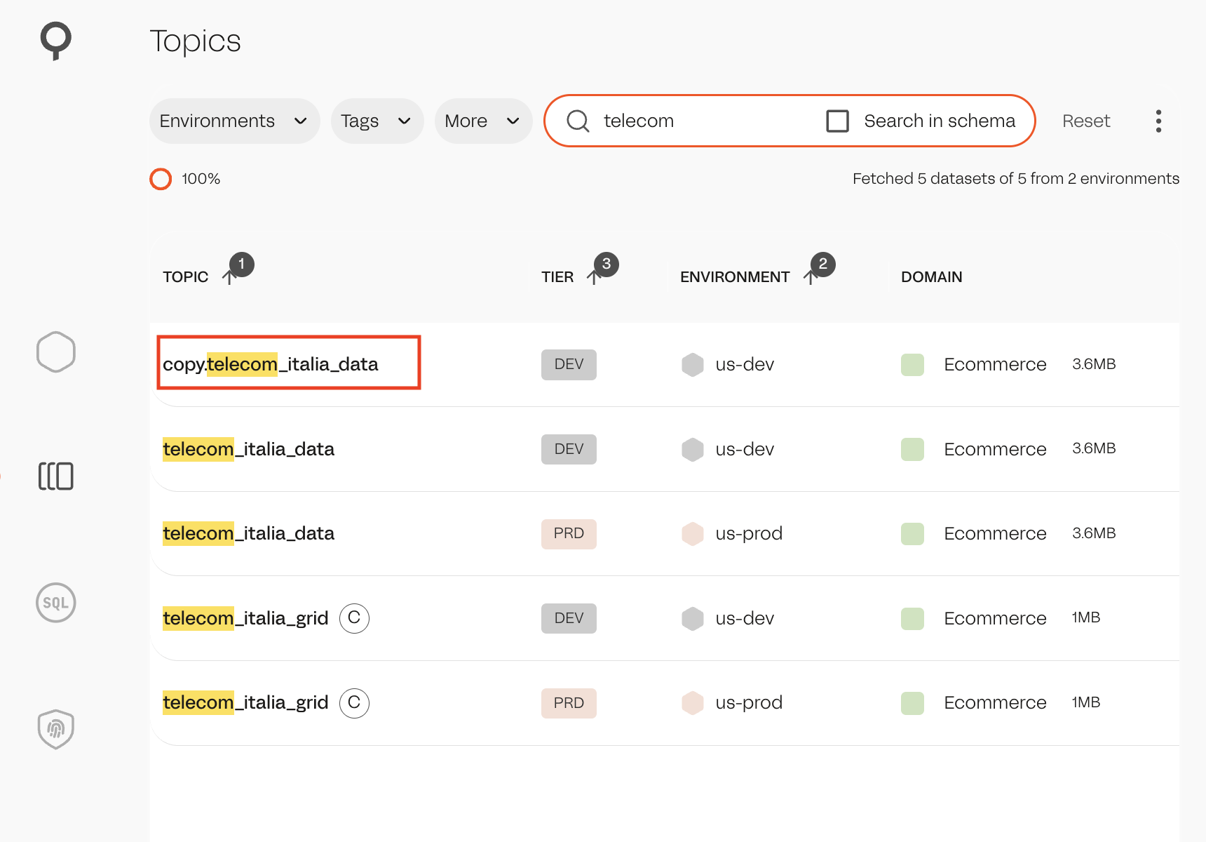This screenshot has height=842, width=1206.
Task: Open the fingerprint shield security icon
Action: [56, 729]
